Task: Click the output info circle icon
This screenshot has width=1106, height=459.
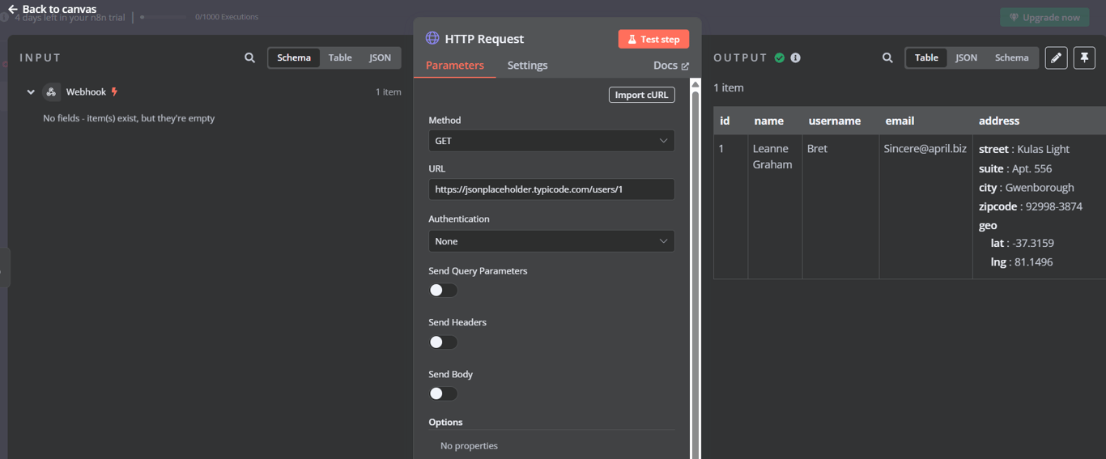Action: (x=796, y=58)
